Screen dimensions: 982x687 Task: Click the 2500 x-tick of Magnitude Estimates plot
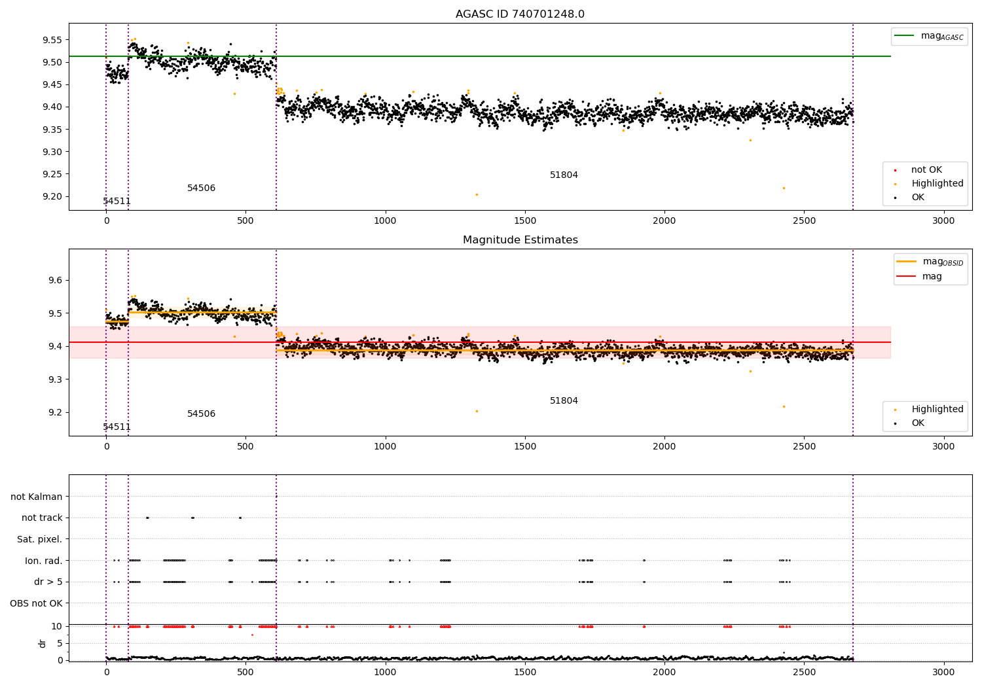pos(804,446)
